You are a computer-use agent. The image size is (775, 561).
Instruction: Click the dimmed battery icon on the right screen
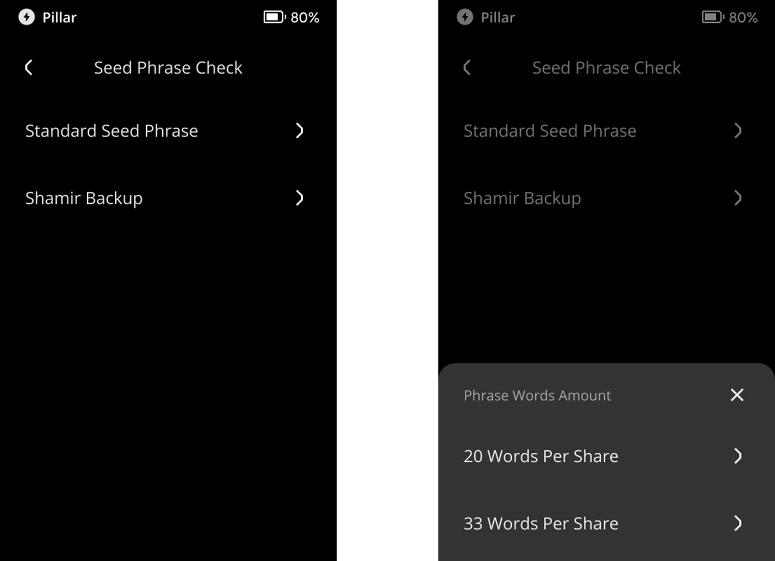(x=712, y=17)
